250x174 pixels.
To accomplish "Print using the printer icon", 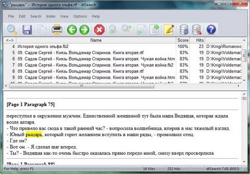I will pos(57,30).
